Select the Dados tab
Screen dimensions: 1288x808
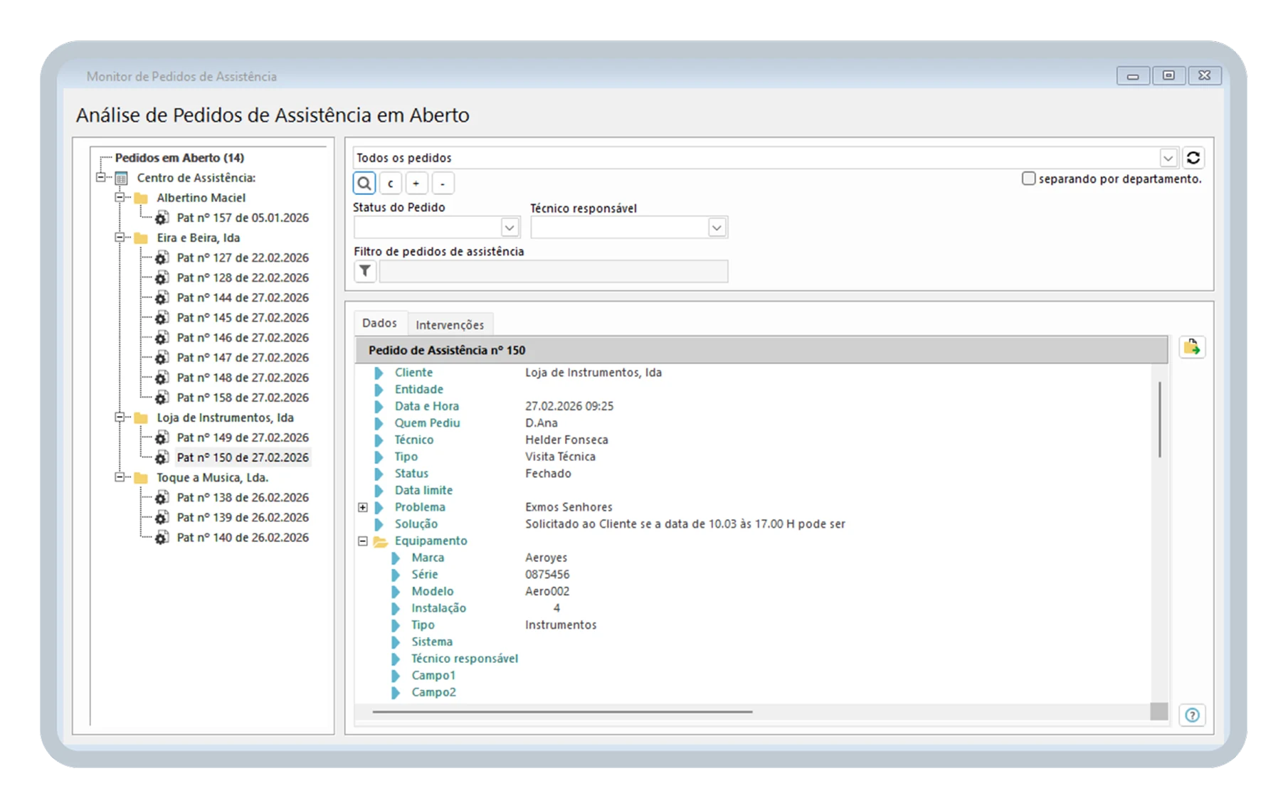click(x=379, y=323)
